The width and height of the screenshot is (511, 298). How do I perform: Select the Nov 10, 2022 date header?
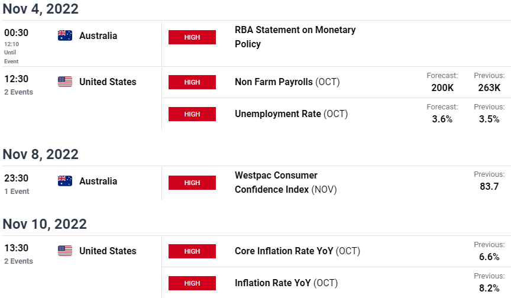pos(44,224)
